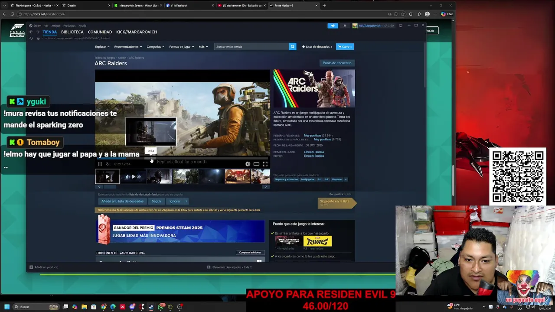Open the Amigos menu
This screenshot has height=312, width=555.
pyautogui.click(x=56, y=26)
